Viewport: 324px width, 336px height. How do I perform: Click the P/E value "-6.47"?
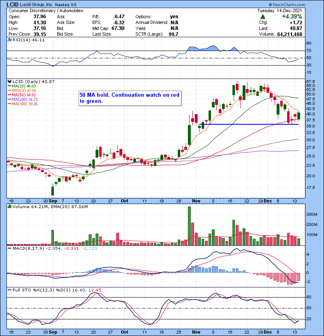119,17
